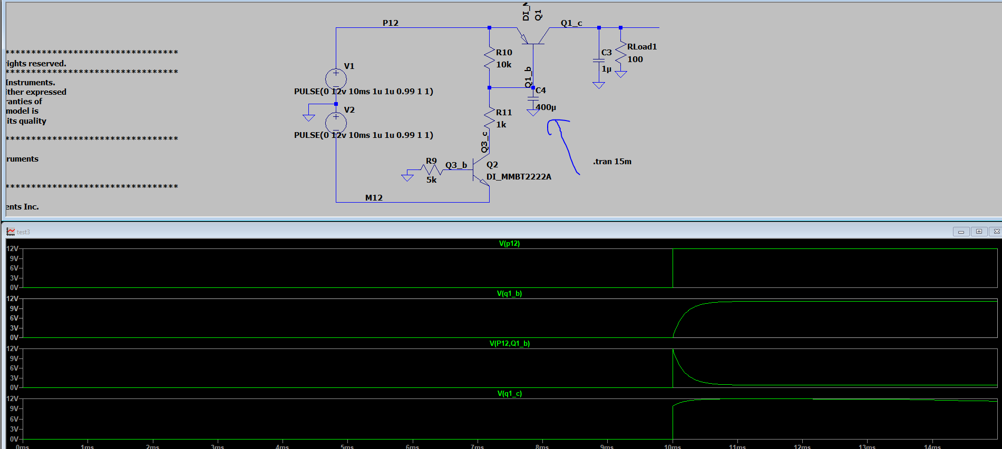This screenshot has width=1002, height=449.
Task: Click the 10k value of R10
Action: (503, 65)
